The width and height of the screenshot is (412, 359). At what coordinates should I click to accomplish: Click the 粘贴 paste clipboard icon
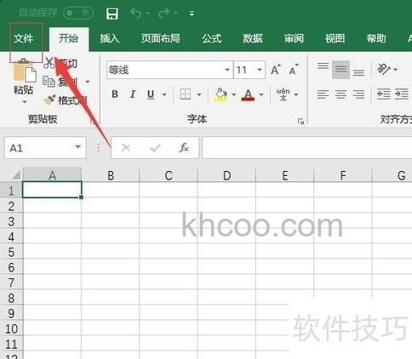point(25,71)
